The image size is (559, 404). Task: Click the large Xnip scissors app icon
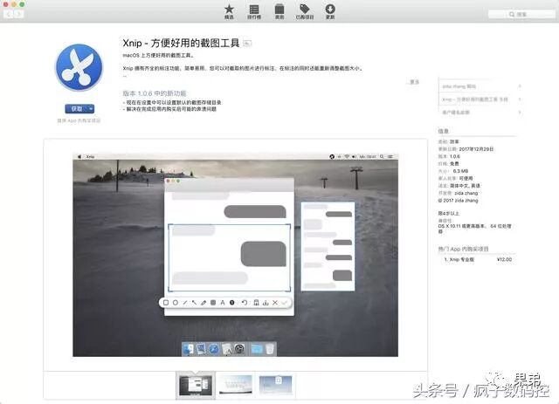pyautogui.click(x=79, y=67)
